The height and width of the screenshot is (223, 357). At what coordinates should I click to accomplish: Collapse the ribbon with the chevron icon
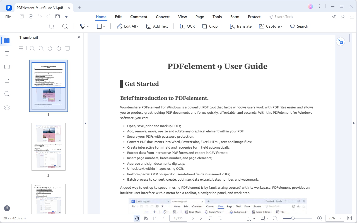click(352, 17)
